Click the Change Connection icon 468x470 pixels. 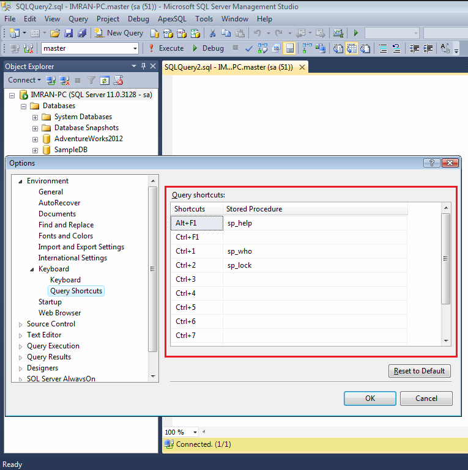coord(29,48)
